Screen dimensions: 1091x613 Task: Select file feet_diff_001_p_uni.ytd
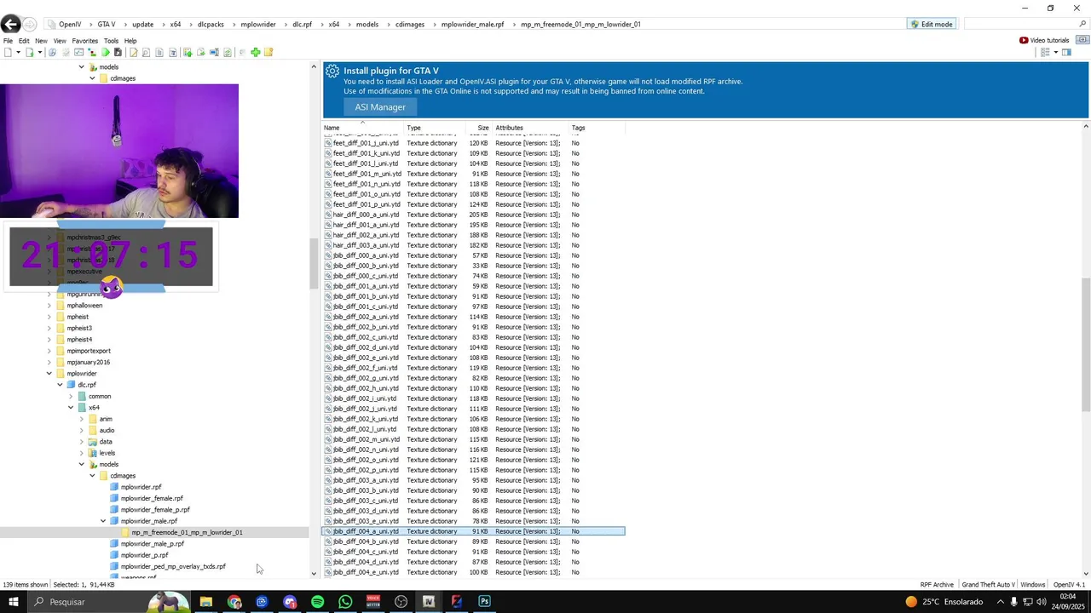tap(366, 204)
